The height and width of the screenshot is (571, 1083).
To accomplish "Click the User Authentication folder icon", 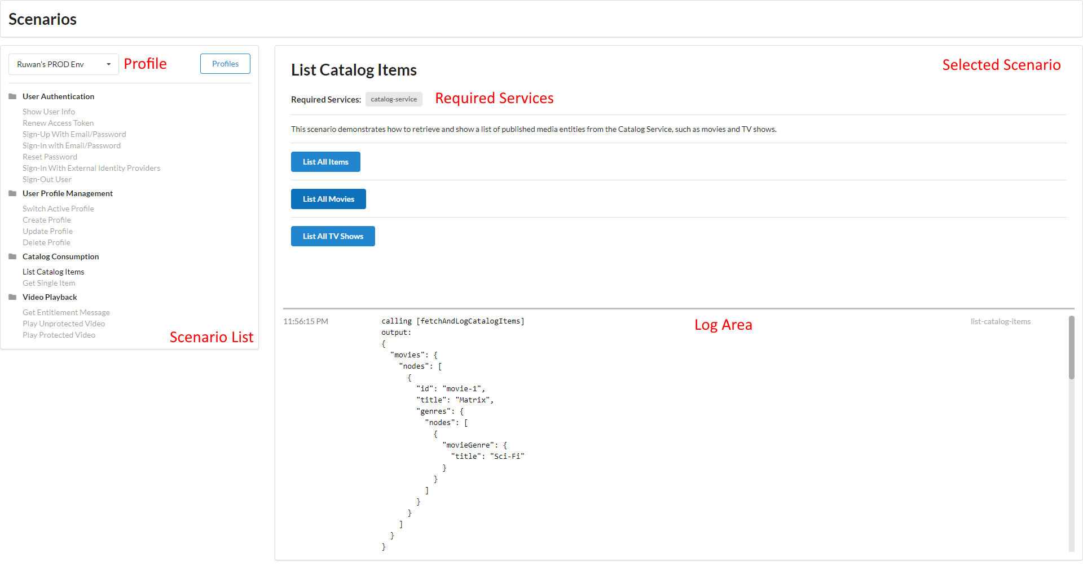I will 12,96.
